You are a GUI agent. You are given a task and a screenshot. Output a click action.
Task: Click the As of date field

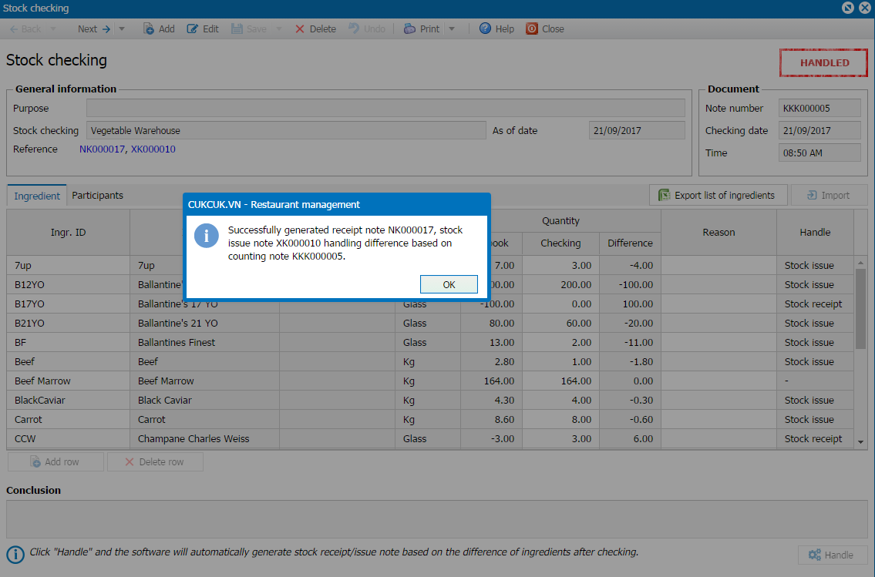637,130
